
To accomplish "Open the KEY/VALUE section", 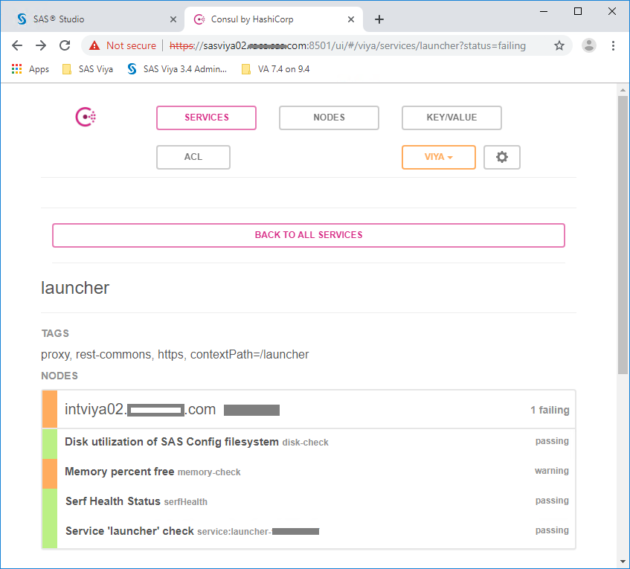I will tap(451, 118).
